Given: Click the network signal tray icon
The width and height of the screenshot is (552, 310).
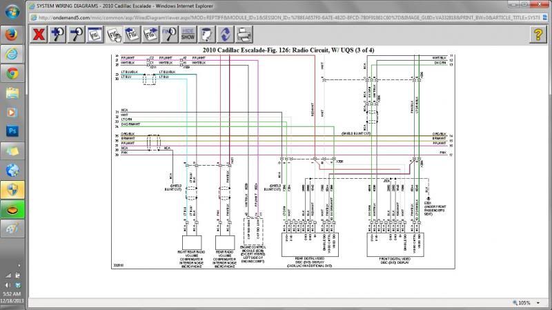Looking at the screenshot, I should point(8,275).
